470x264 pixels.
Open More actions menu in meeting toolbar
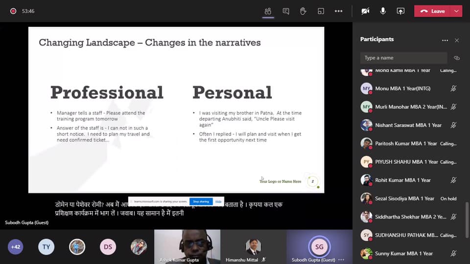[x=338, y=11]
